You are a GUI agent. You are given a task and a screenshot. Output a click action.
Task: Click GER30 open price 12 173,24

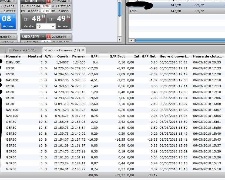tap(61, 163)
